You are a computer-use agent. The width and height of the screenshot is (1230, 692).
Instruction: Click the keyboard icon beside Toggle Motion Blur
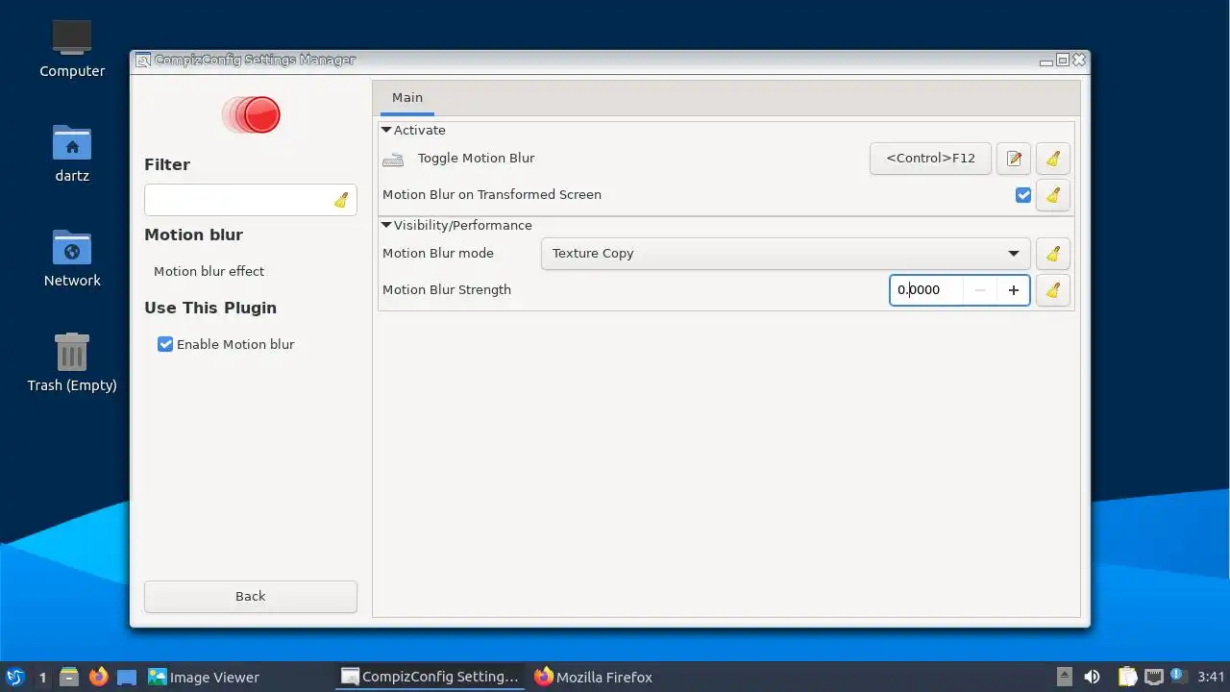pyautogui.click(x=393, y=159)
